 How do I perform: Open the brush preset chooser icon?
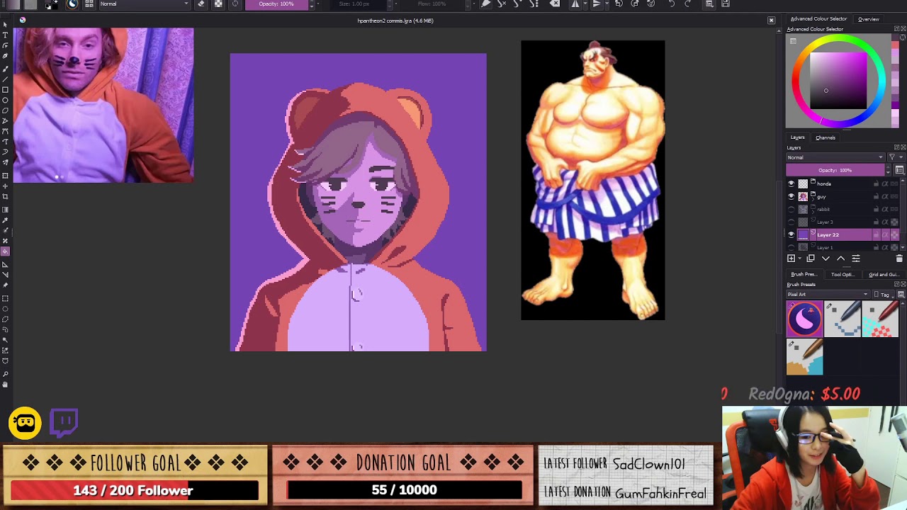[x=72, y=4]
